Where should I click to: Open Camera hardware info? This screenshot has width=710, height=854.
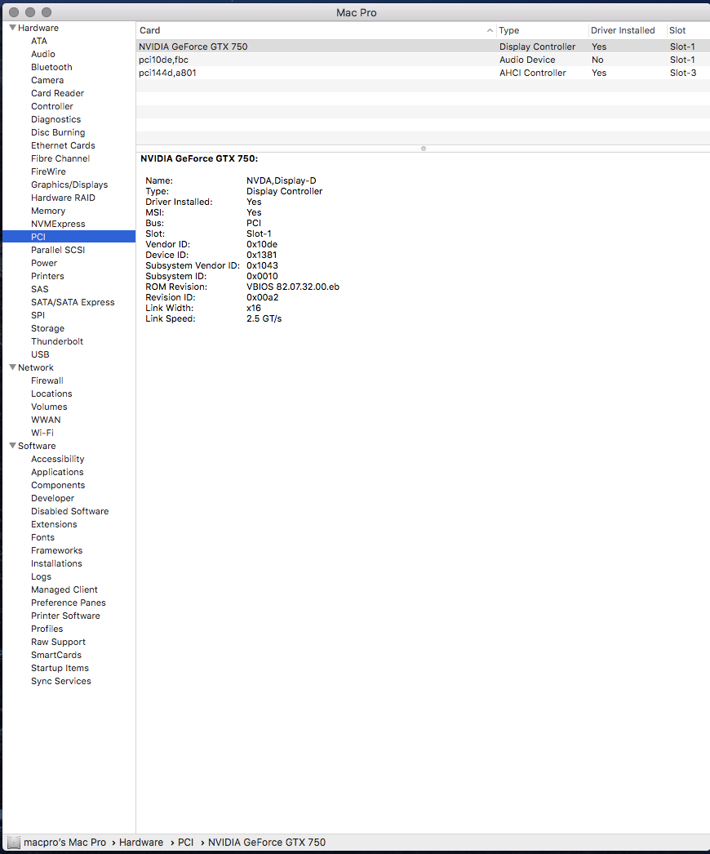47,80
